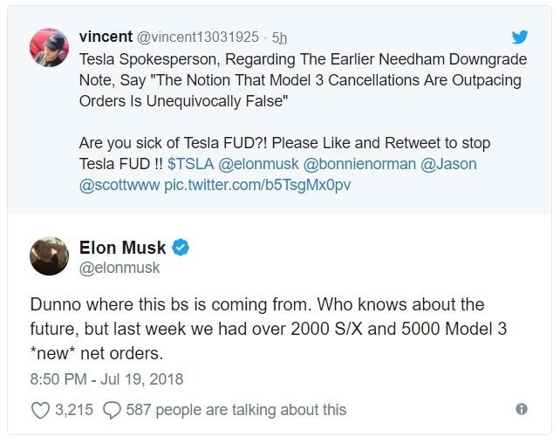The image size is (560, 443).
Task: Click the vincent display name
Action: pyautogui.click(x=106, y=37)
